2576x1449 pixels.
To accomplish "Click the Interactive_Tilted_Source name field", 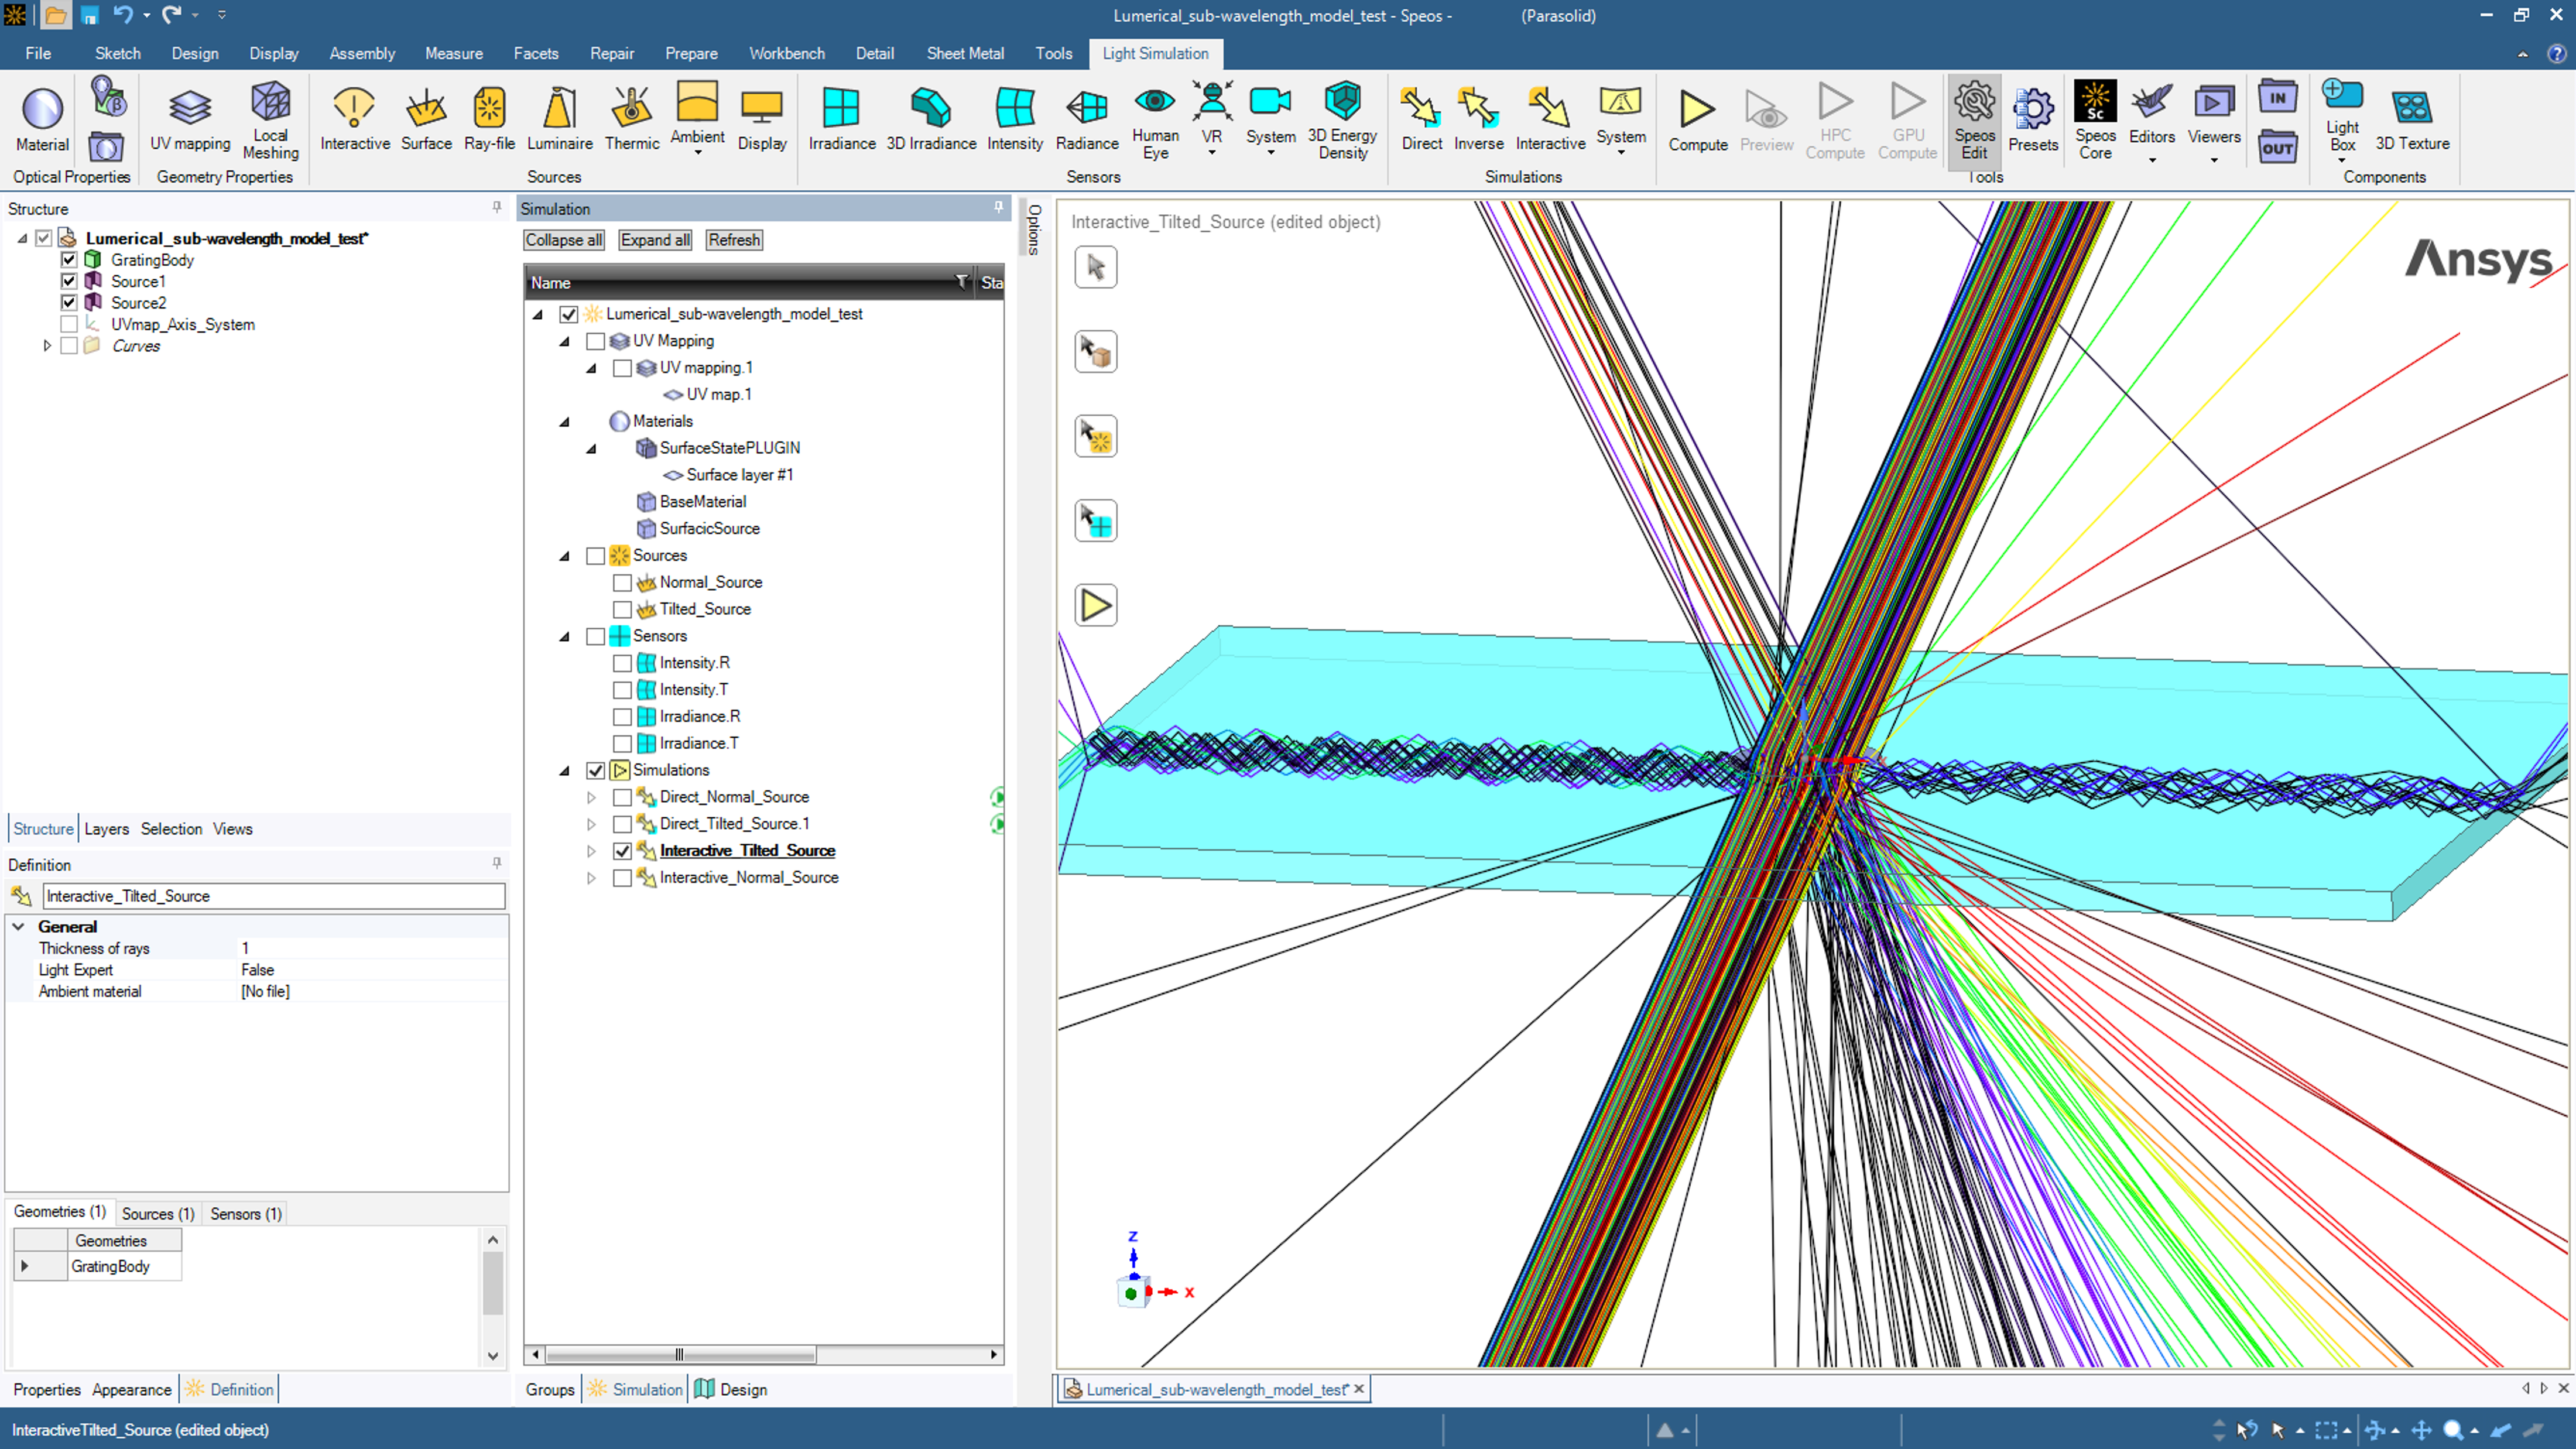I will click(273, 896).
